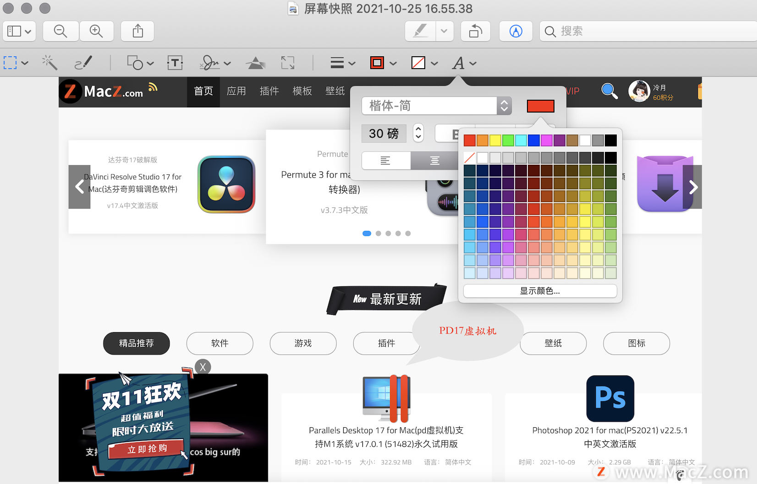
Task: Open the sidebar view menu
Action: [19, 31]
